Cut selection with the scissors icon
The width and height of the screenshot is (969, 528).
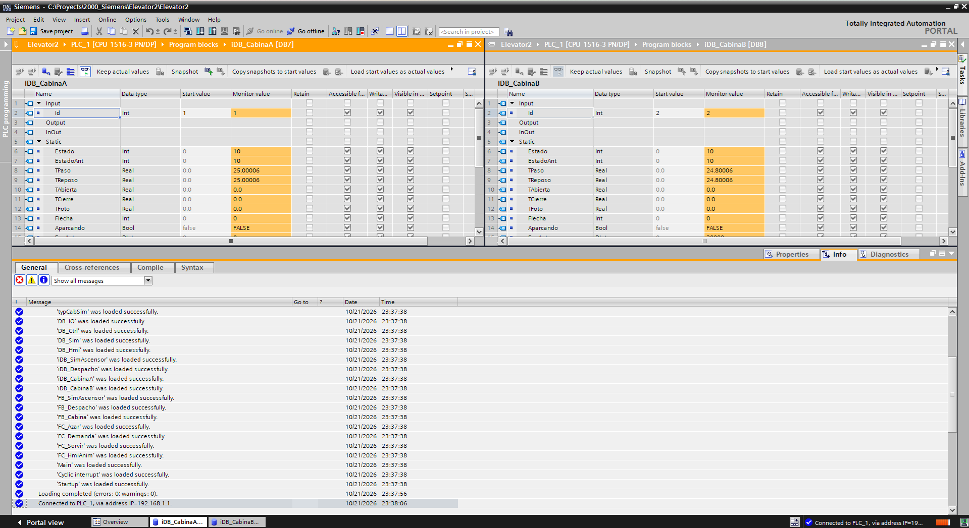[x=99, y=31]
